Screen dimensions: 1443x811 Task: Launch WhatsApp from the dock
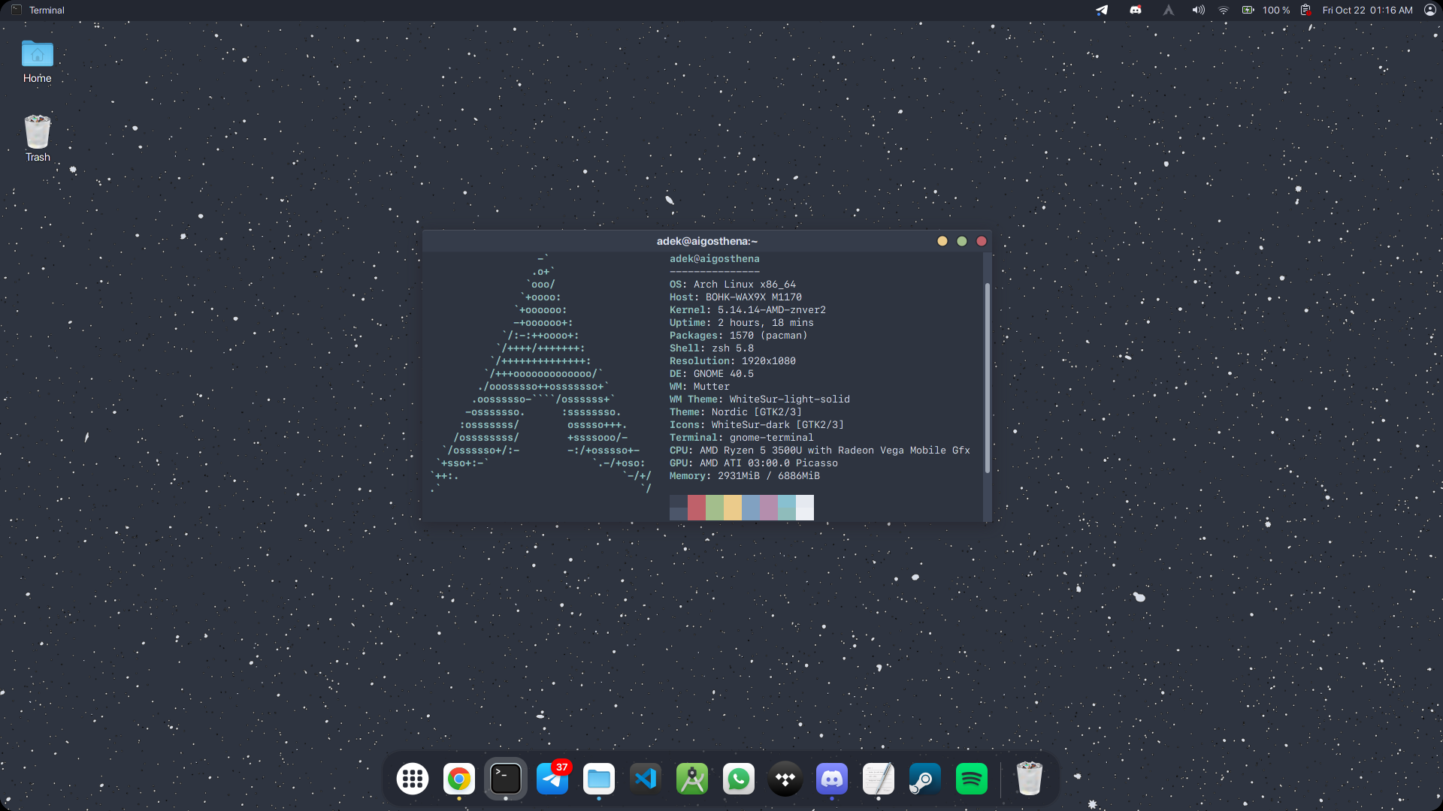click(x=739, y=779)
